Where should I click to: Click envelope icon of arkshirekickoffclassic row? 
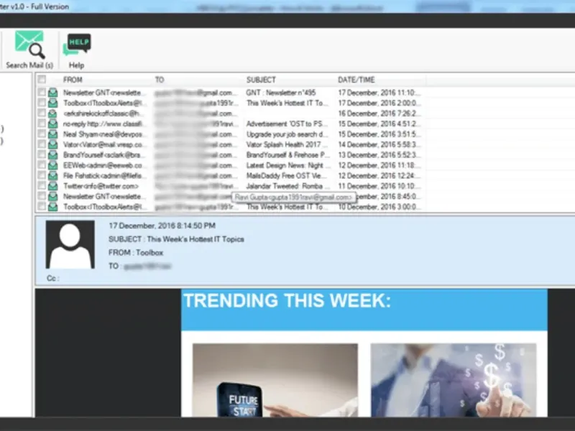coord(52,113)
